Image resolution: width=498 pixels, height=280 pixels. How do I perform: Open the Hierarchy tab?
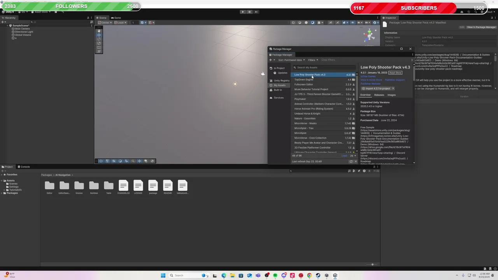pyautogui.click(x=9, y=18)
